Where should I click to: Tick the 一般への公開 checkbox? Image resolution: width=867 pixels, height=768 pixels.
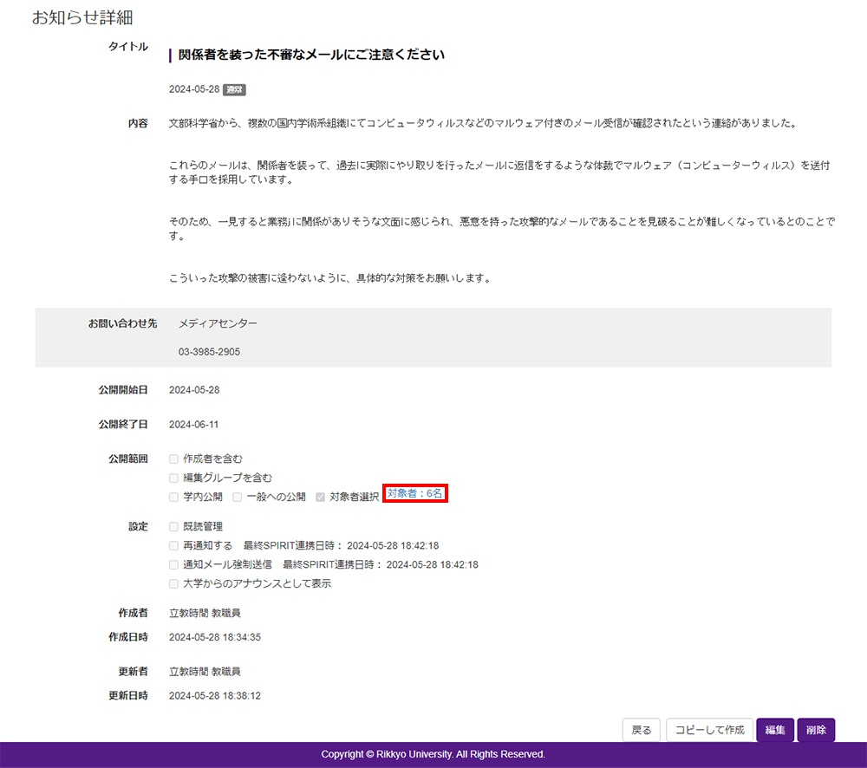point(238,497)
